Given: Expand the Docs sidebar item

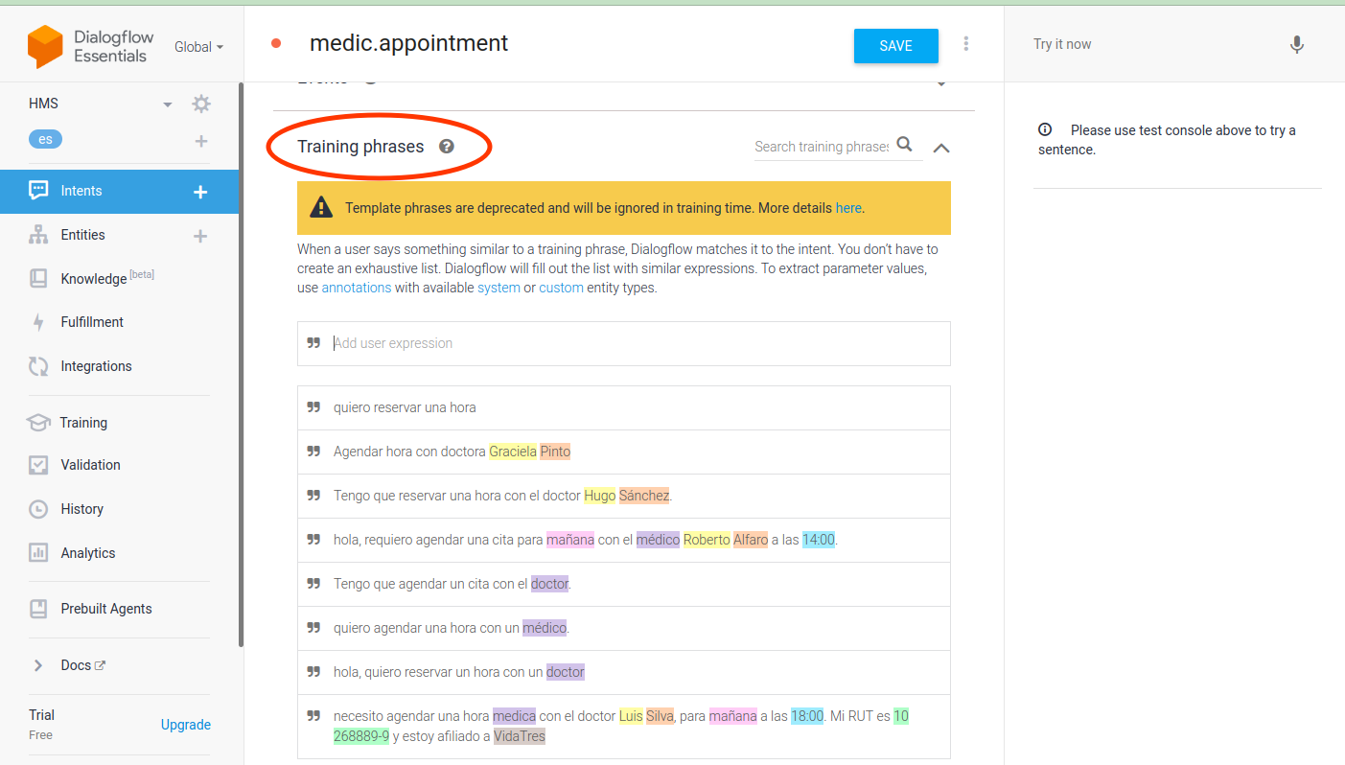Looking at the screenshot, I should pos(38,665).
